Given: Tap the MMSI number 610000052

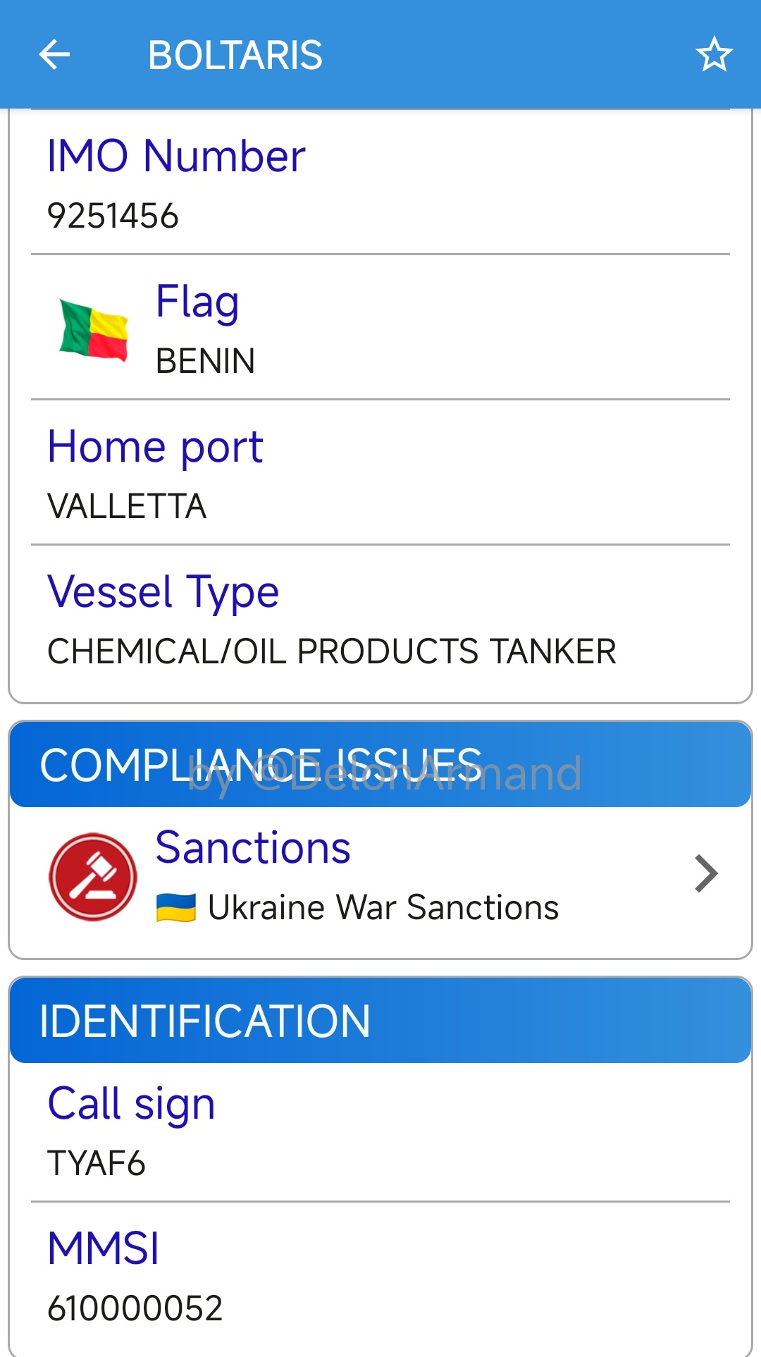Looking at the screenshot, I should tap(135, 1308).
